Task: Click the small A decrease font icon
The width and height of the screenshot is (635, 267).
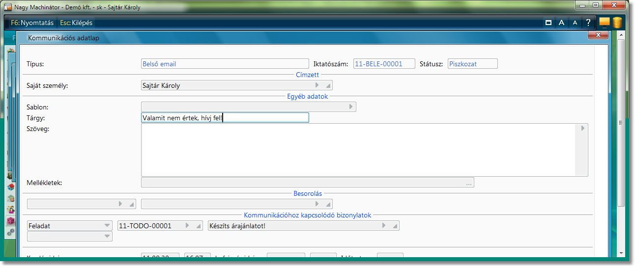Action: click(575, 23)
